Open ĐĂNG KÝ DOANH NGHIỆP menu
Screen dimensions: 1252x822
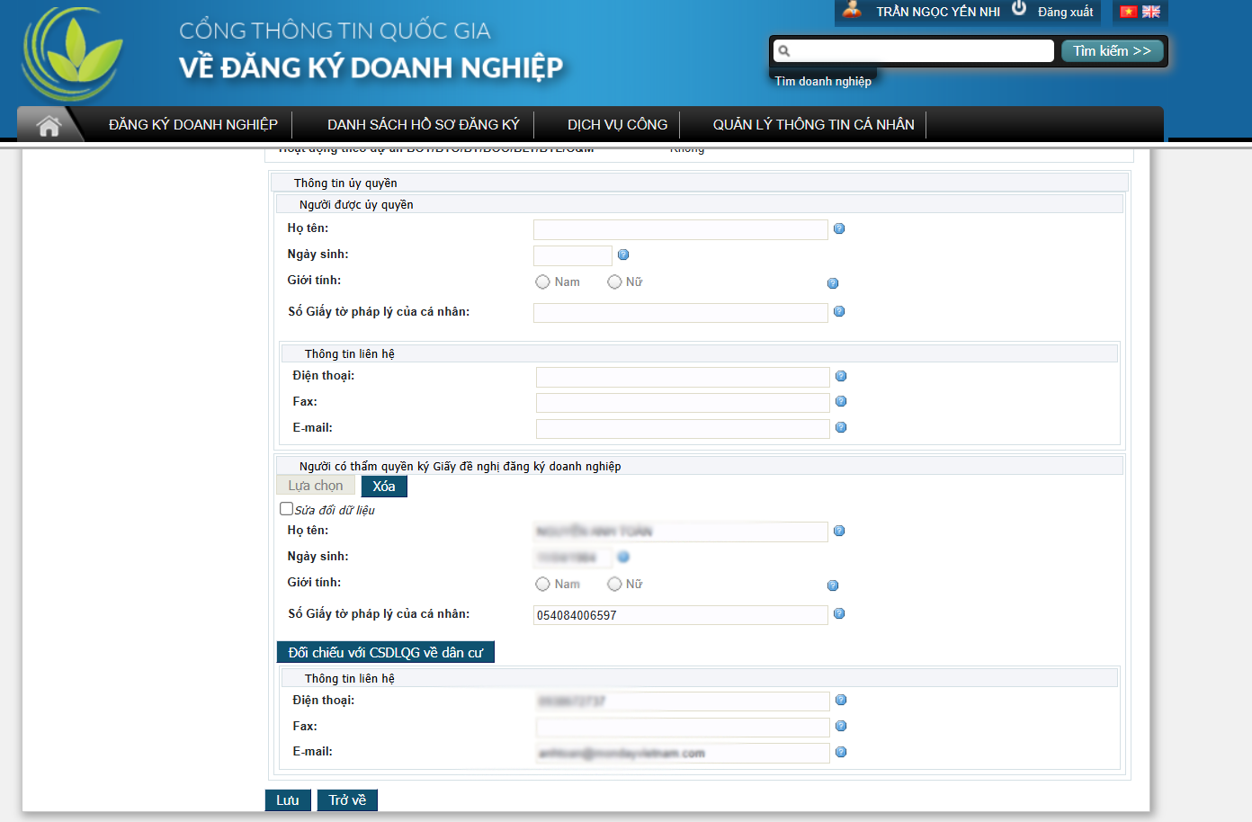tap(193, 125)
